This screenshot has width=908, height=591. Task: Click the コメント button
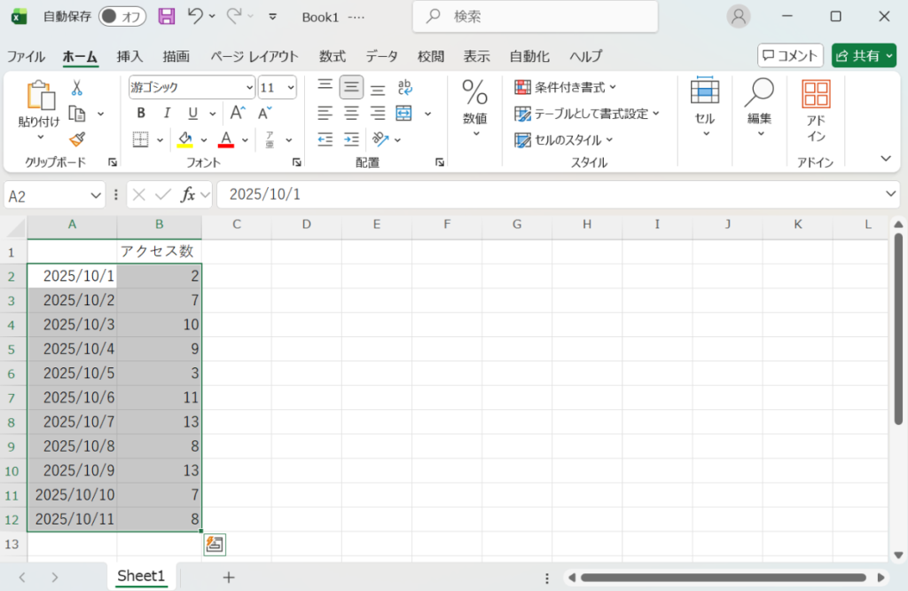pyautogui.click(x=790, y=55)
